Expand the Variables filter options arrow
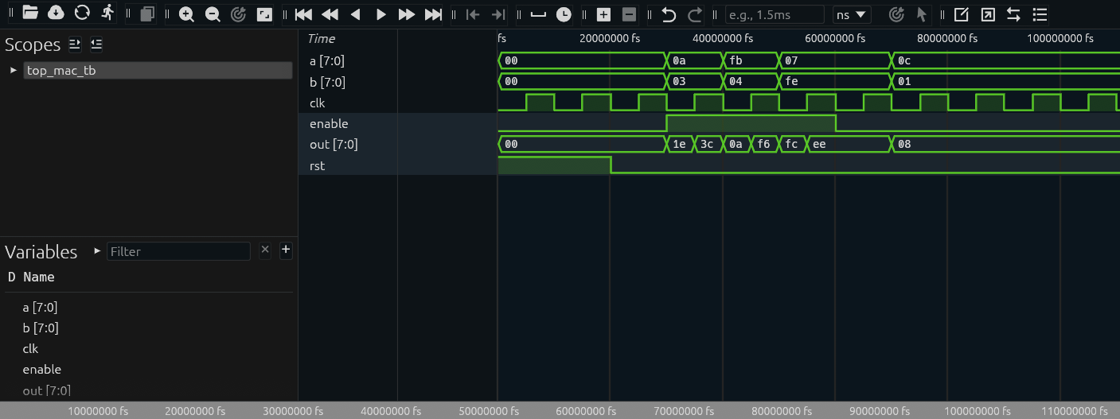The image size is (1120, 419). [97, 250]
